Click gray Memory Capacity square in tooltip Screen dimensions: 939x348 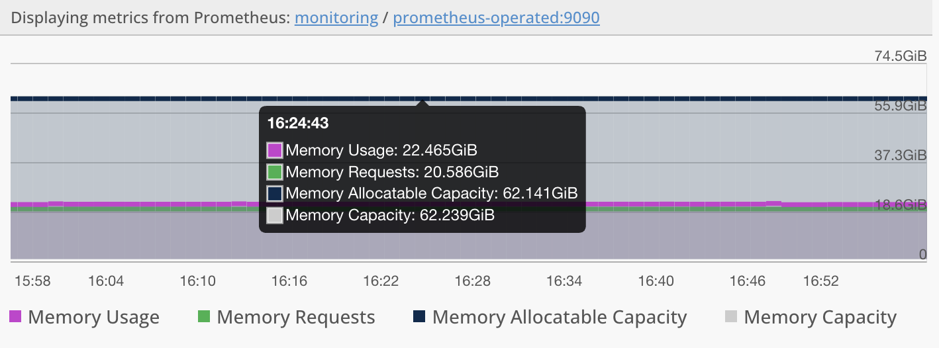click(x=275, y=215)
